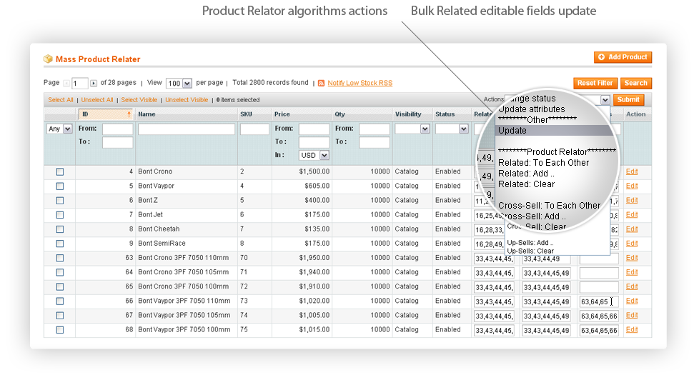
Task: Choose Cross-Sell: To Each Other action
Action: pos(550,206)
